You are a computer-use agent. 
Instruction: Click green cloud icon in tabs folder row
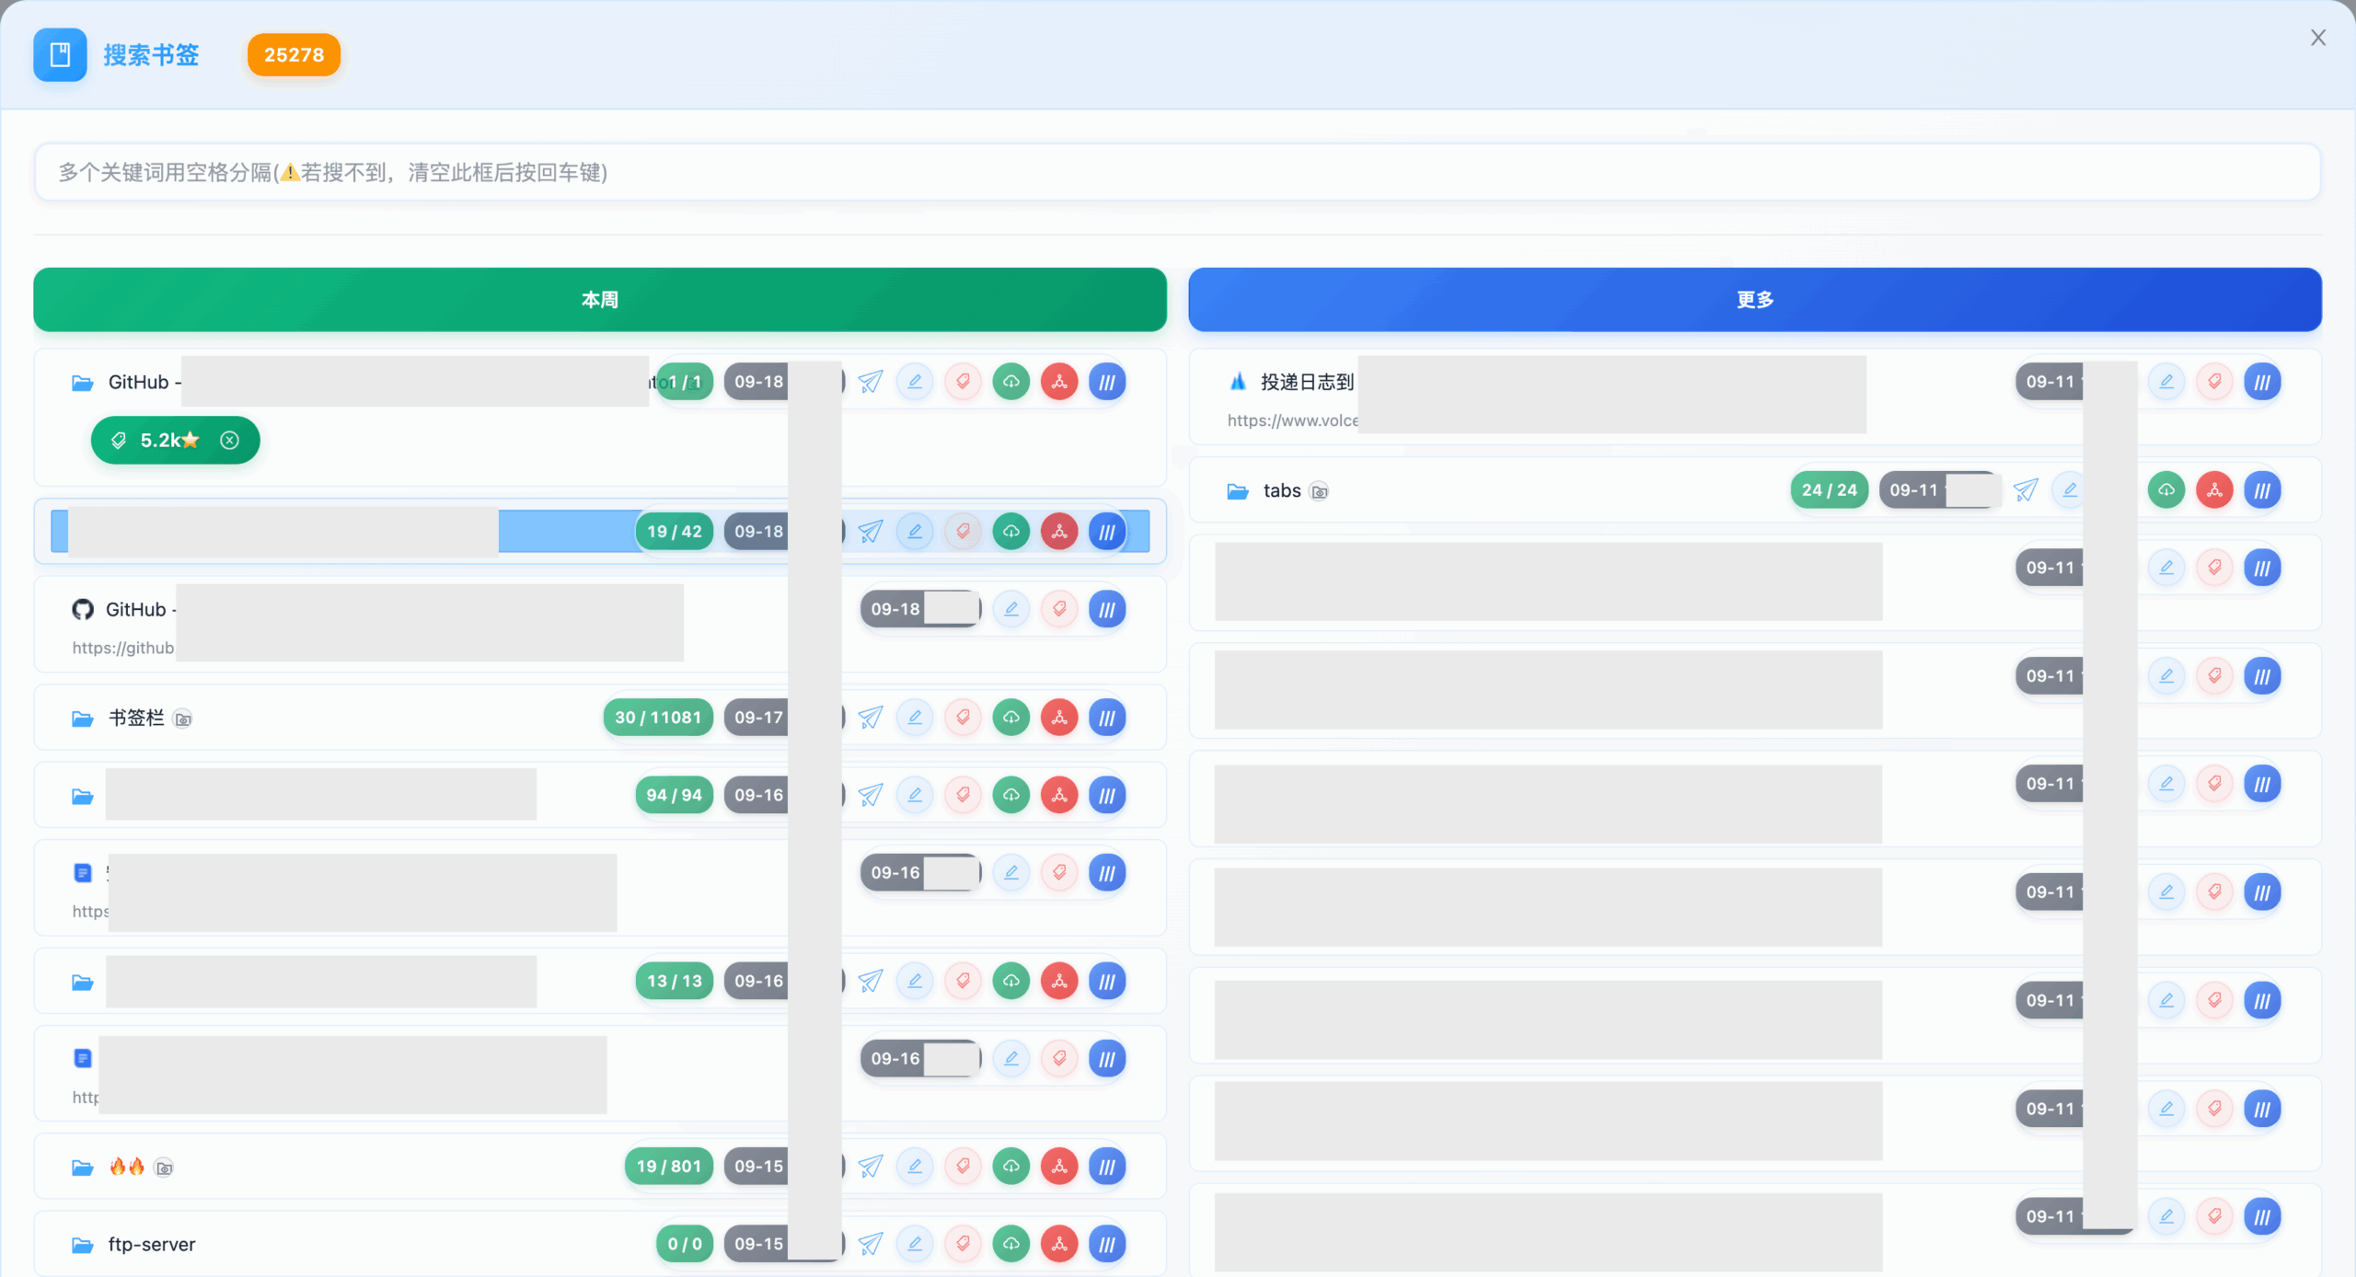point(2166,490)
